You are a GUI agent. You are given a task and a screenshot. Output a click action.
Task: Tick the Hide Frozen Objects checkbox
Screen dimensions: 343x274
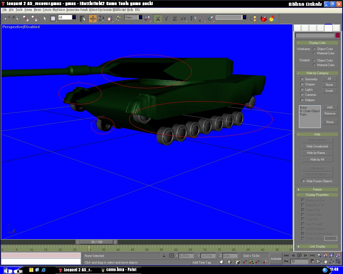[303, 181]
